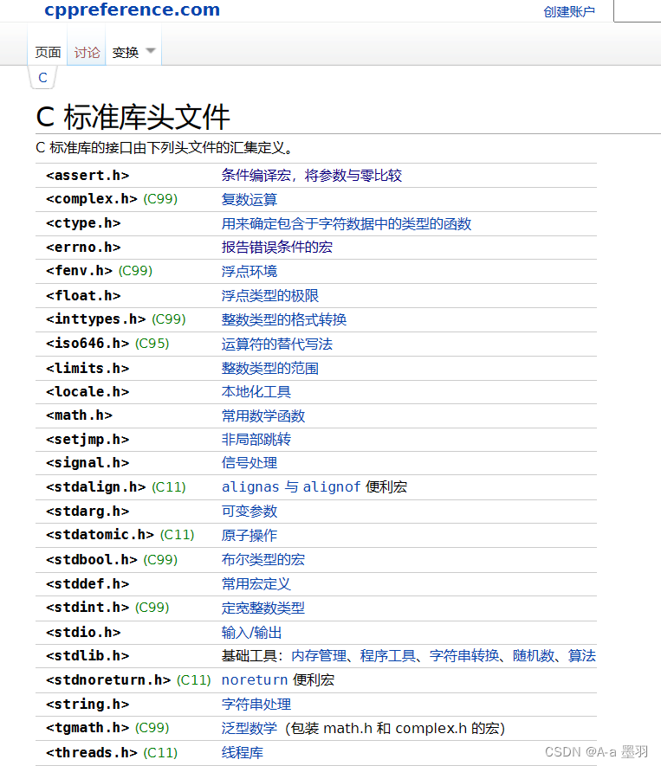Click the <stdalign.h> header name
The width and height of the screenshot is (661, 766).
[96, 487]
